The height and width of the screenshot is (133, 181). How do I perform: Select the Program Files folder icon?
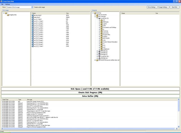(x=102, y=35)
